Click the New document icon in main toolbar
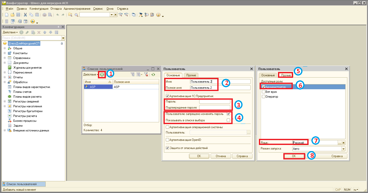This screenshot has height=193, width=368. point(7,15)
